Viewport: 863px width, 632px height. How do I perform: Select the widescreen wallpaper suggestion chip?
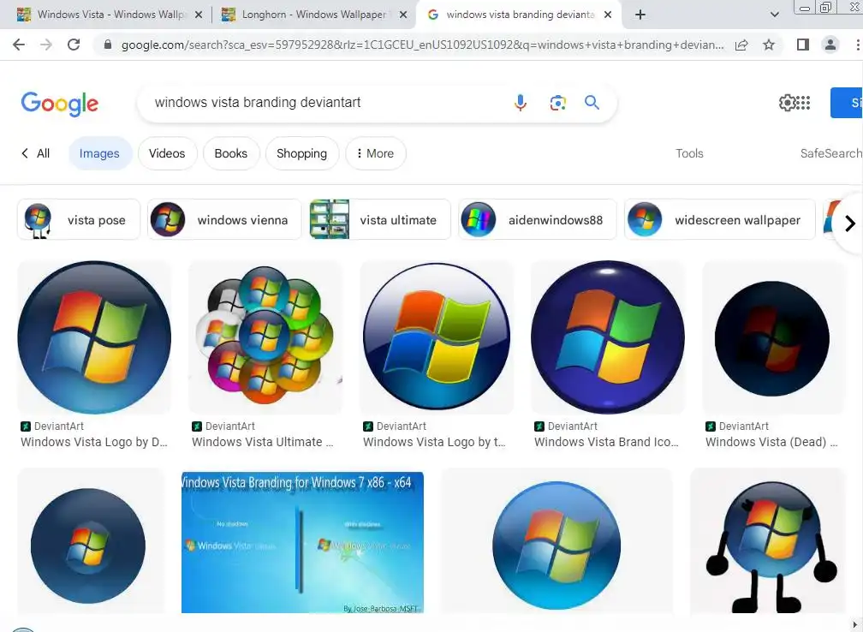(720, 219)
